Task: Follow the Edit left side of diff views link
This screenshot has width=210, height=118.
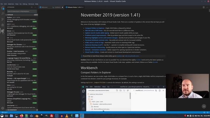Action: 94,30
